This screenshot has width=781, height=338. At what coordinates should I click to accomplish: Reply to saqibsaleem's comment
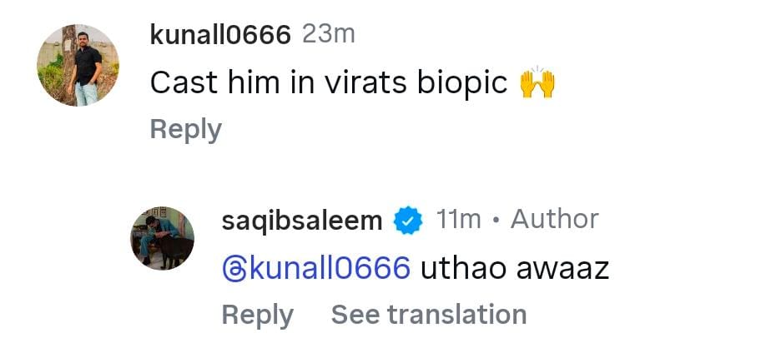257,315
